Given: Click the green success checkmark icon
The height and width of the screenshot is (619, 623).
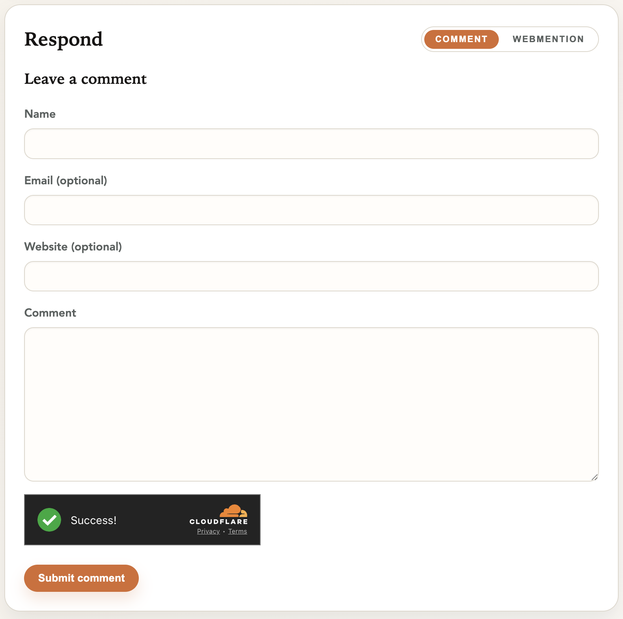Looking at the screenshot, I should [x=49, y=520].
